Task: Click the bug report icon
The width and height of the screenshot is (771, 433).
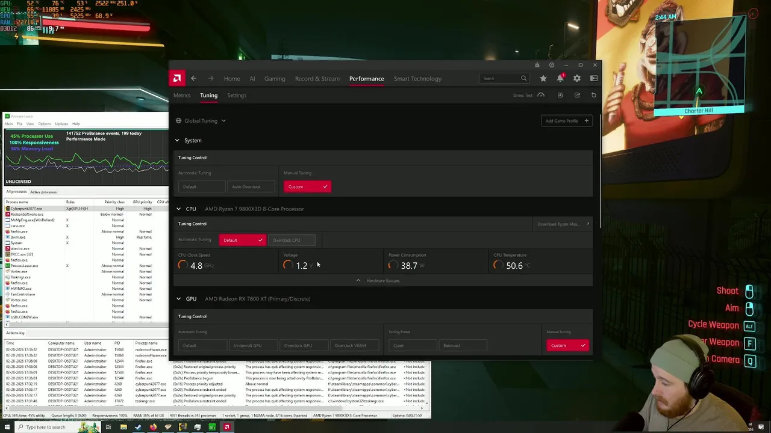Action: [x=537, y=65]
